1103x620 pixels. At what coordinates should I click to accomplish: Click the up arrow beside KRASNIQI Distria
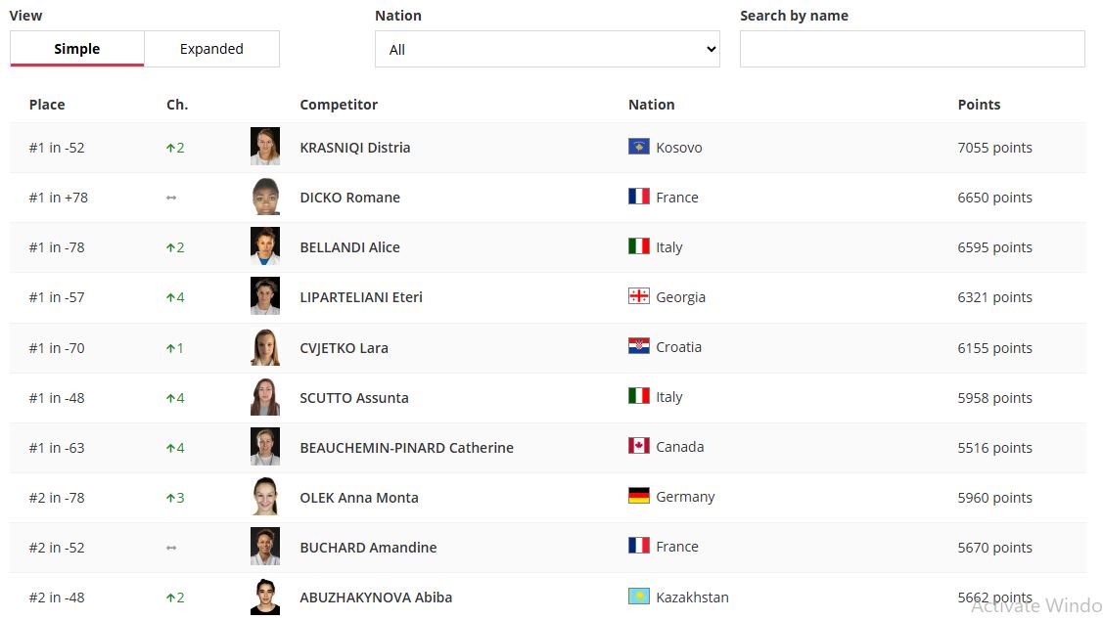click(x=170, y=148)
